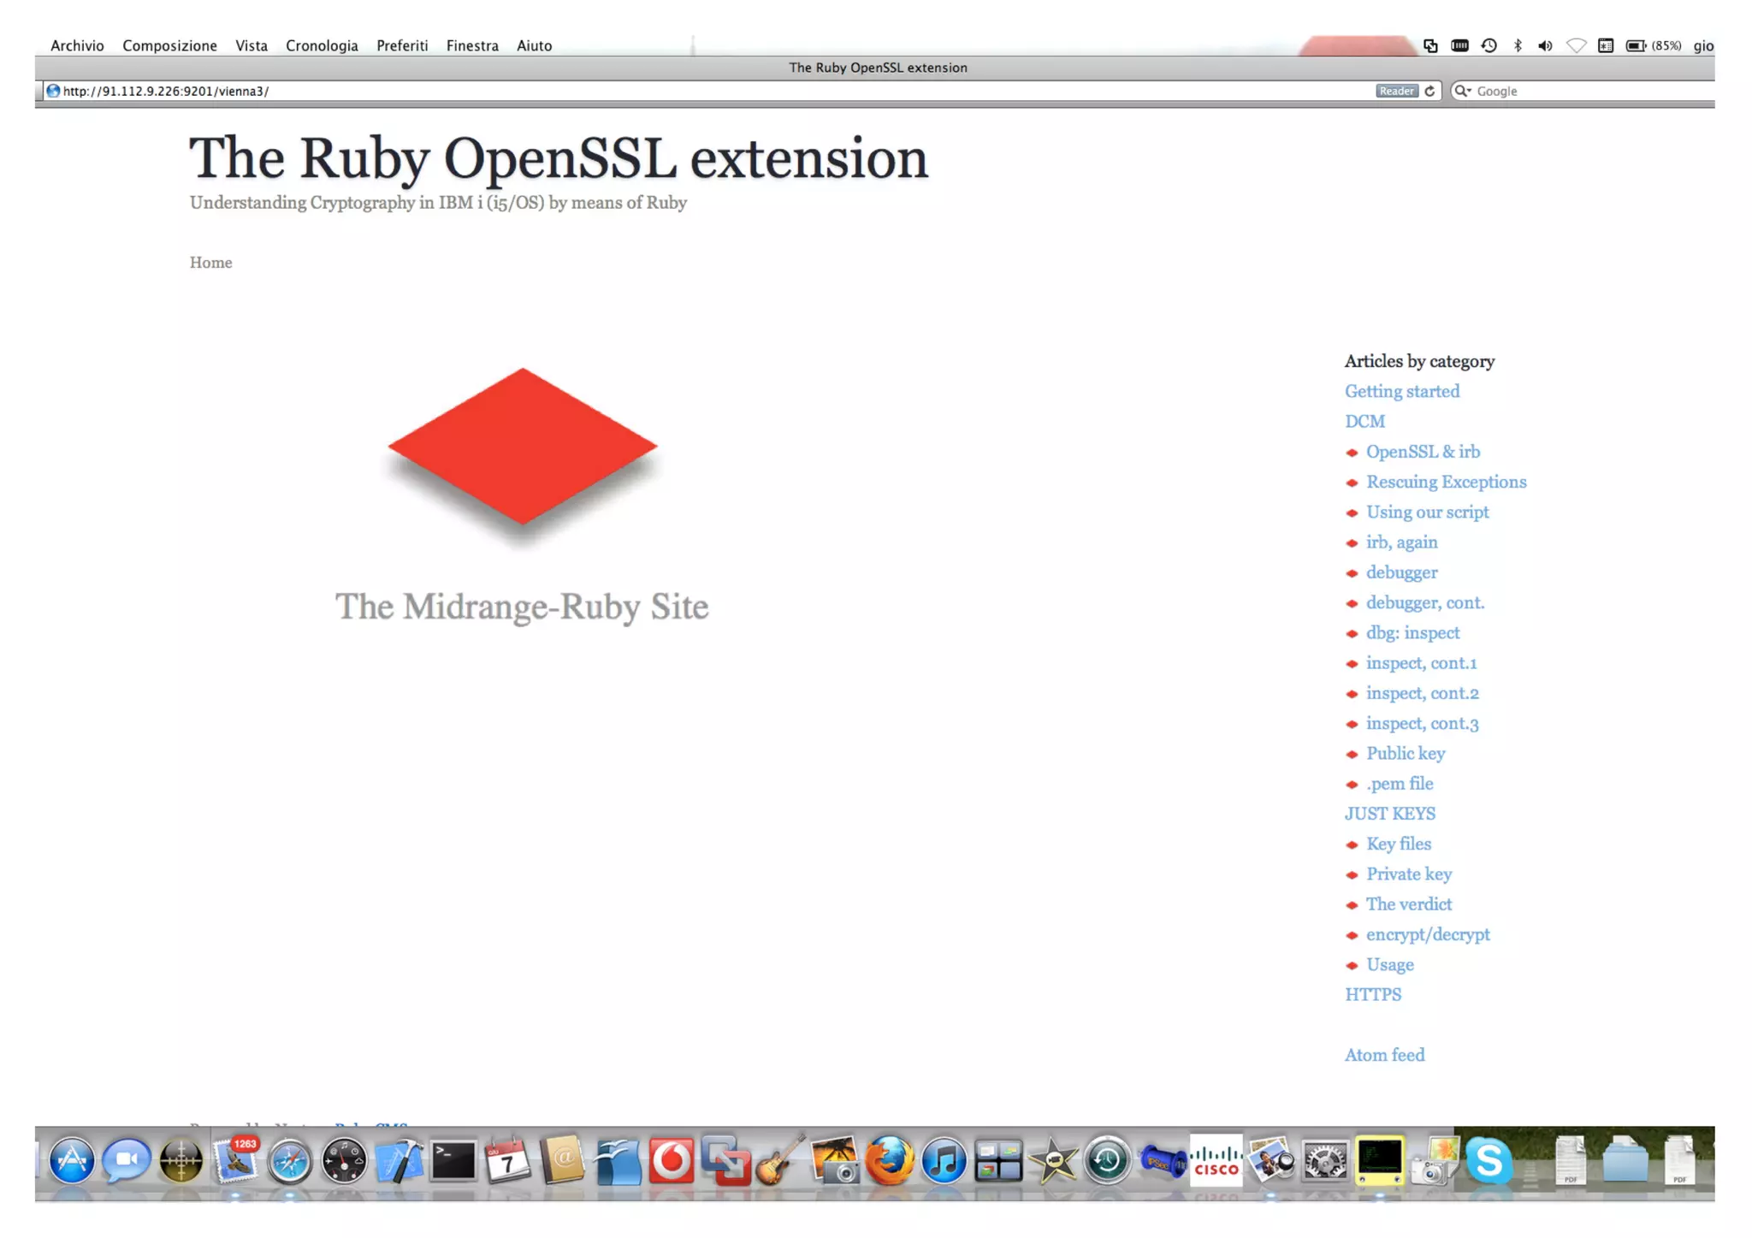Open the Cisco app in dock
Viewport: 1752px width, 1238px height.
pos(1216,1161)
